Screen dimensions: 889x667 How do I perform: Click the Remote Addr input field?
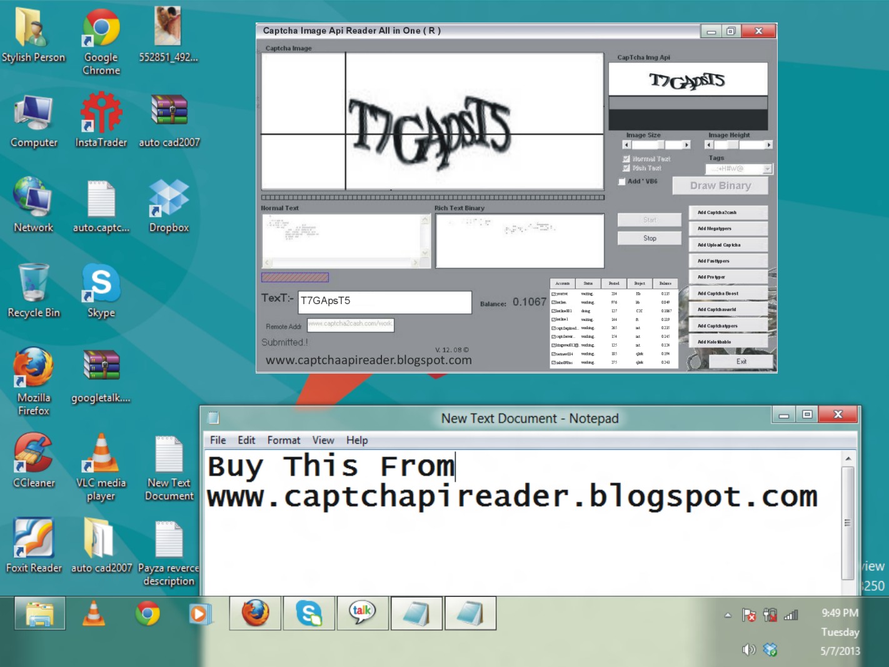351,325
